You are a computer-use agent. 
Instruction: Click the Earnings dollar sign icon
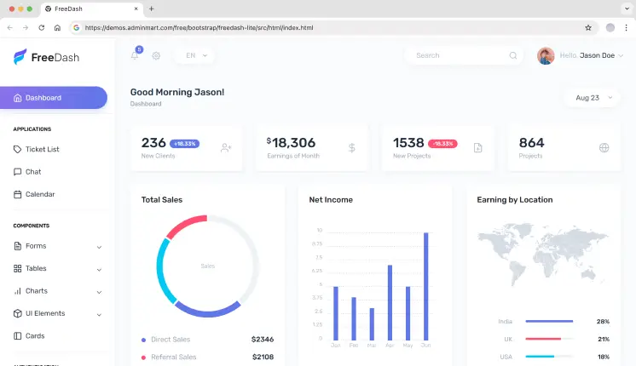[352, 147]
